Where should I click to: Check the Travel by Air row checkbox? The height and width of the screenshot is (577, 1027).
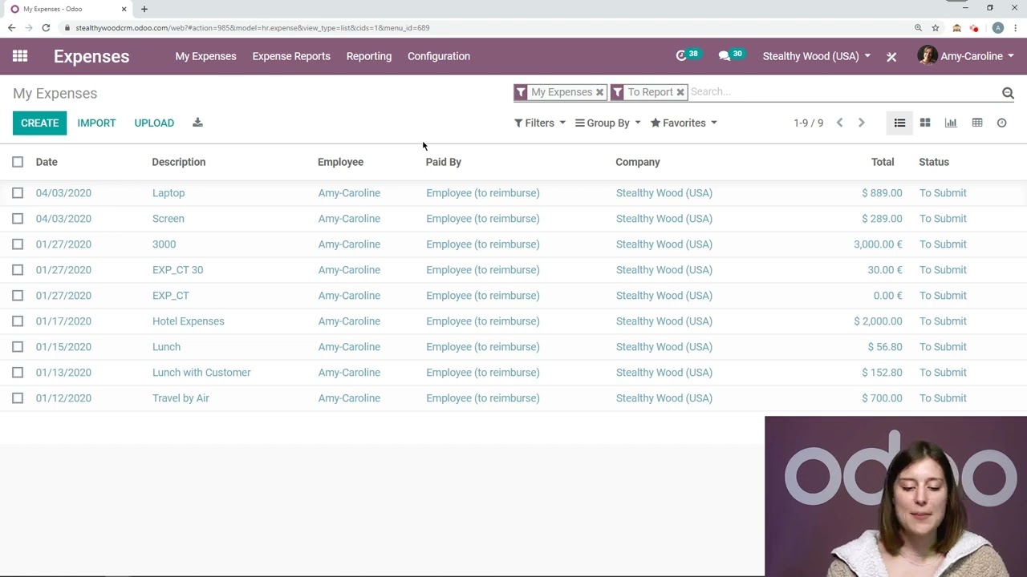click(18, 398)
